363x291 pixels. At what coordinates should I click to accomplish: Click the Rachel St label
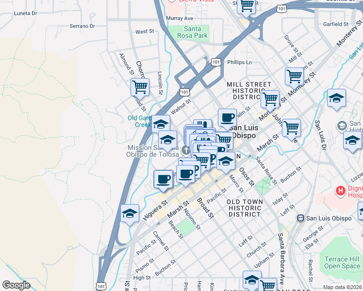tap(310, 271)
